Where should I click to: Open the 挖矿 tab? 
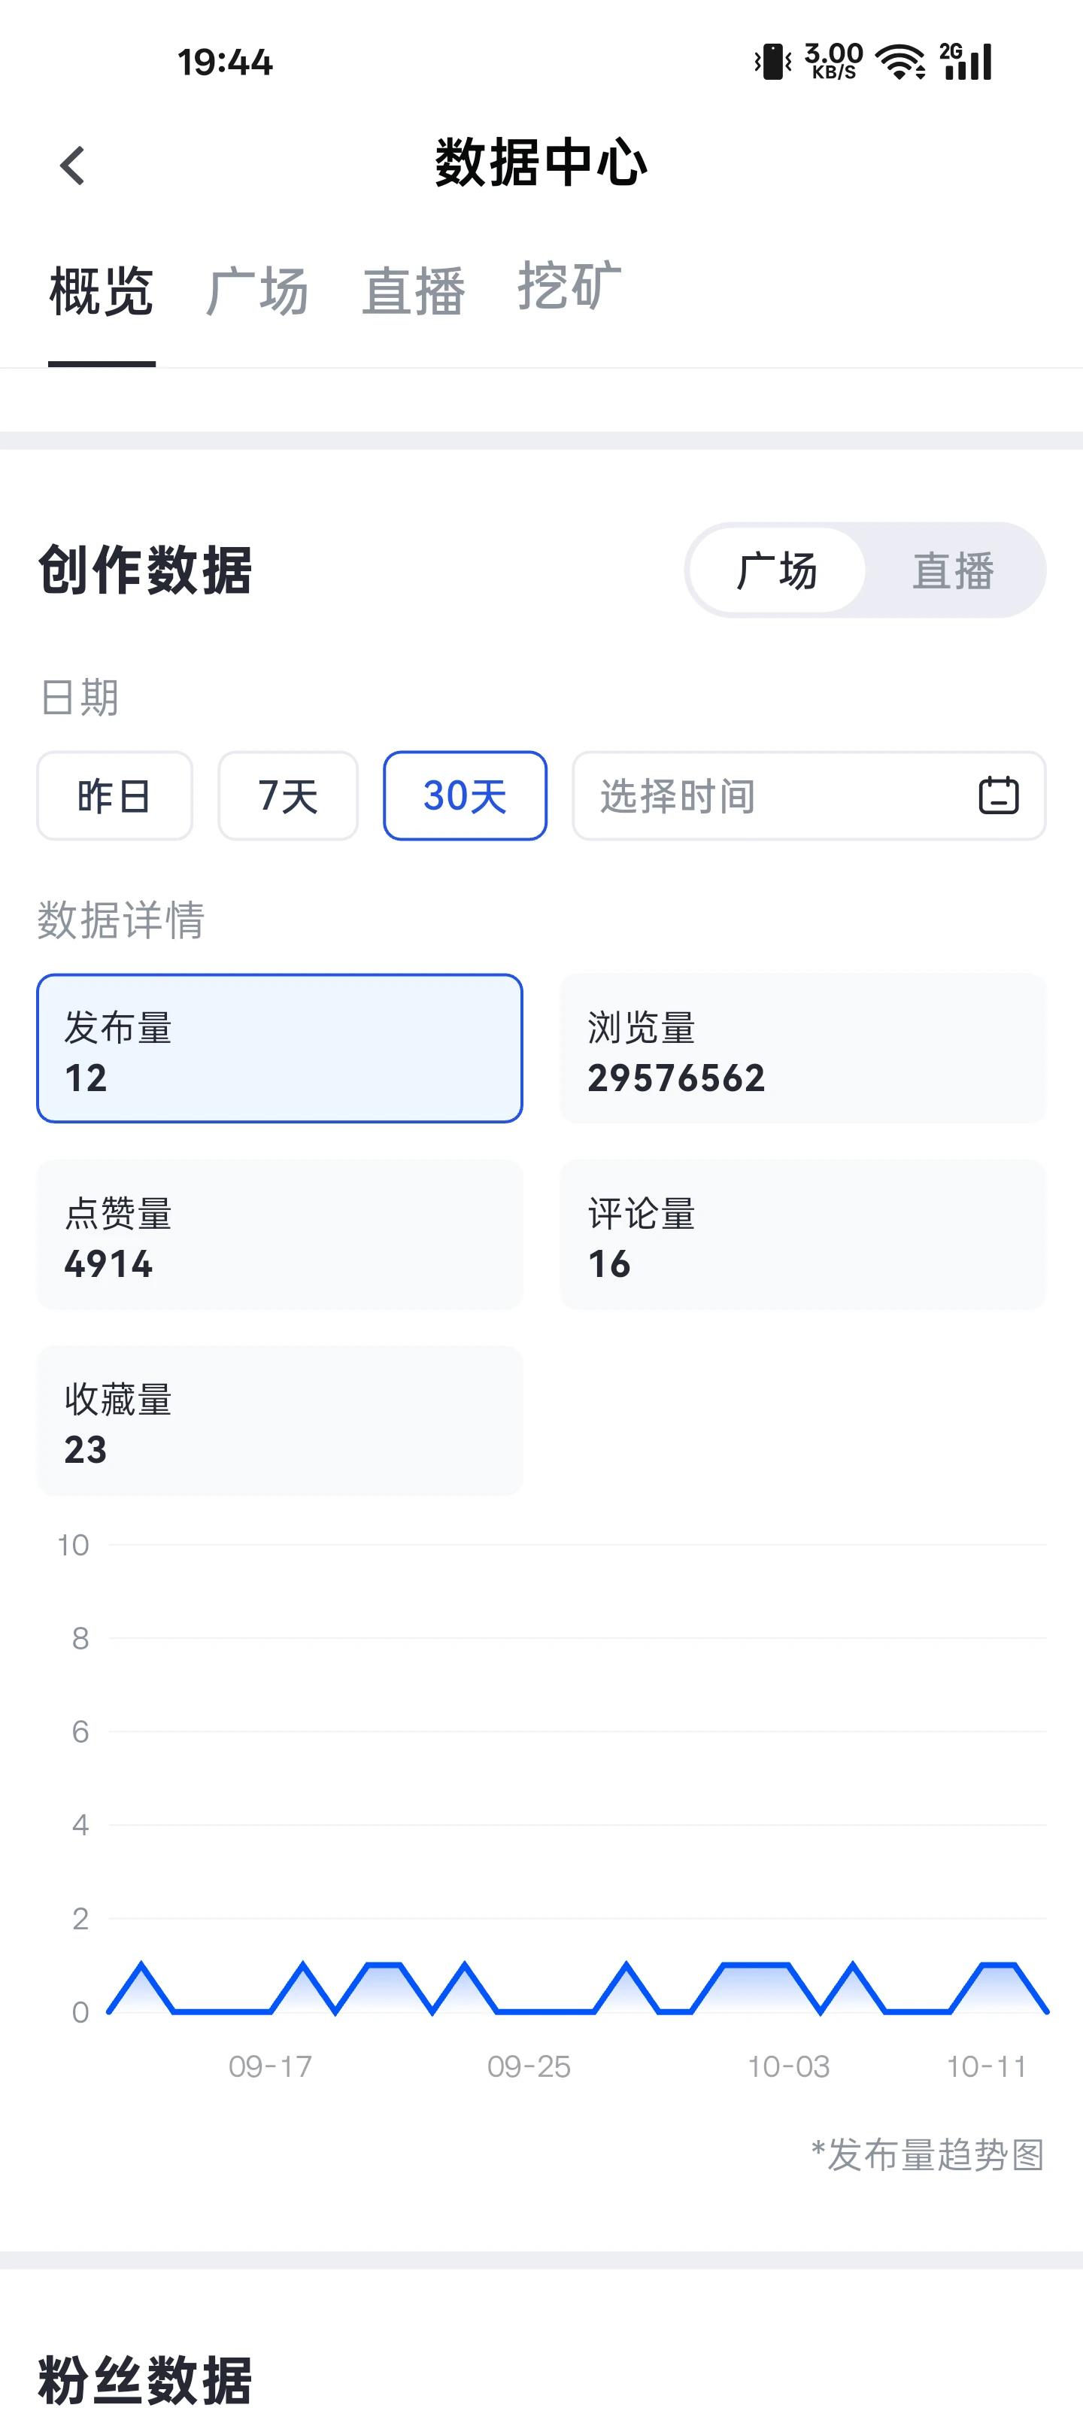coord(569,286)
